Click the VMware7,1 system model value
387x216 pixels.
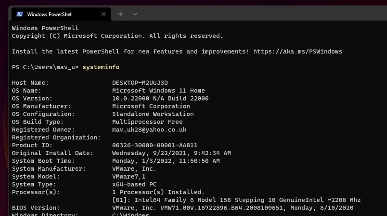coord(129,177)
